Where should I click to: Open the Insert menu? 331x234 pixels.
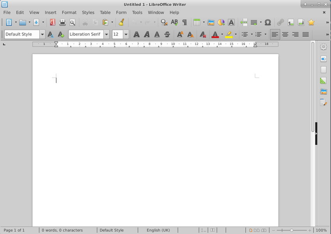click(x=51, y=12)
